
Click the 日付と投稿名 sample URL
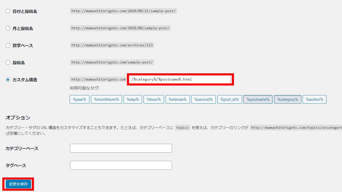[123, 11]
